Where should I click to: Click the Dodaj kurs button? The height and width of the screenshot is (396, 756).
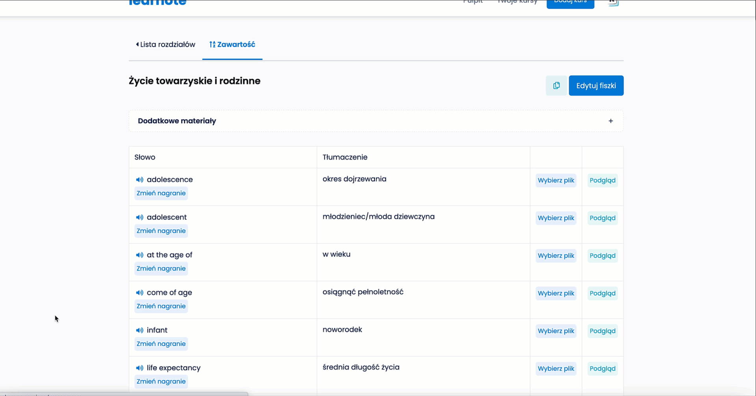(570, 3)
